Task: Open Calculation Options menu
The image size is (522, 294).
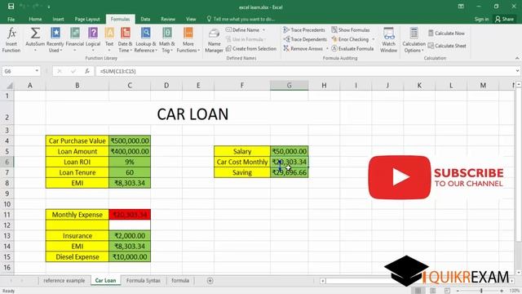Action: pyautogui.click(x=414, y=40)
